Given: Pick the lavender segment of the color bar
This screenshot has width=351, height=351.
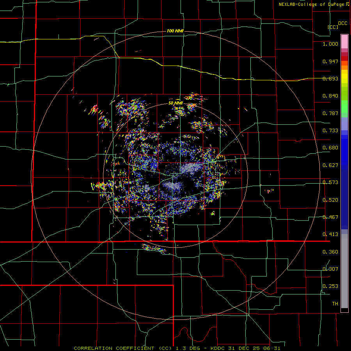Looking at the screenshot, I should [x=344, y=124].
